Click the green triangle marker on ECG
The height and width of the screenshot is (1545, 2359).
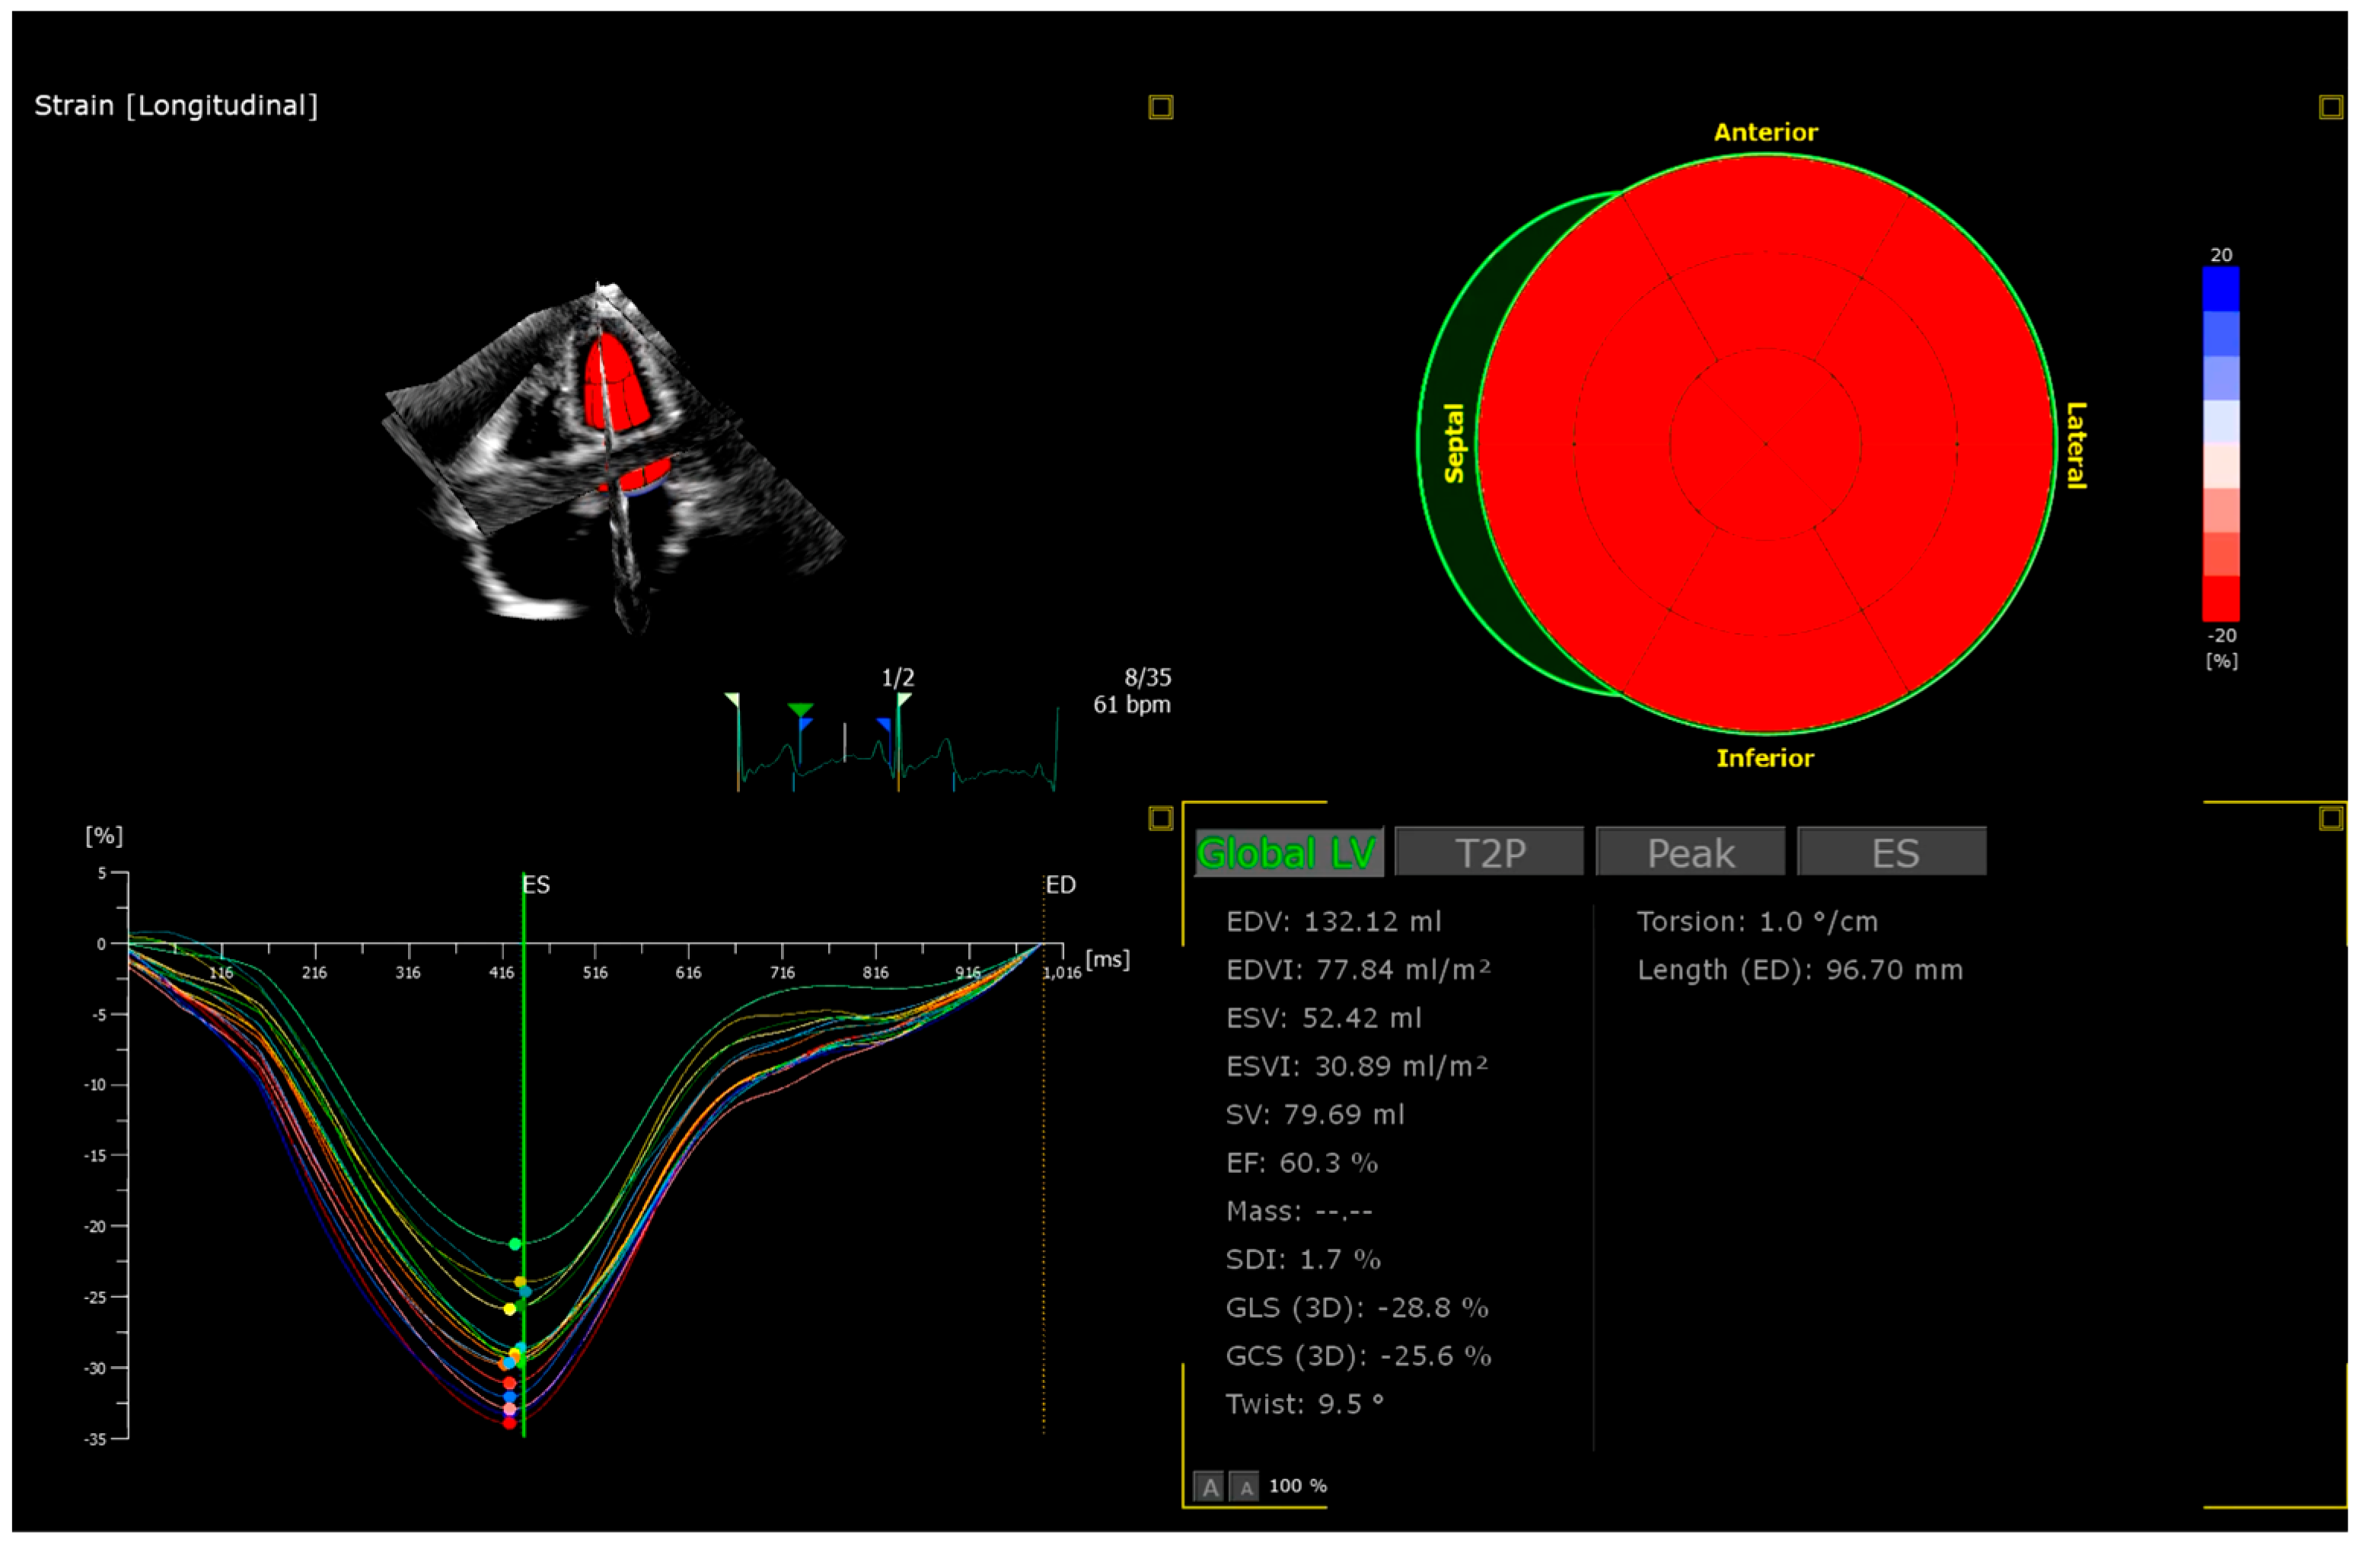[x=800, y=709]
